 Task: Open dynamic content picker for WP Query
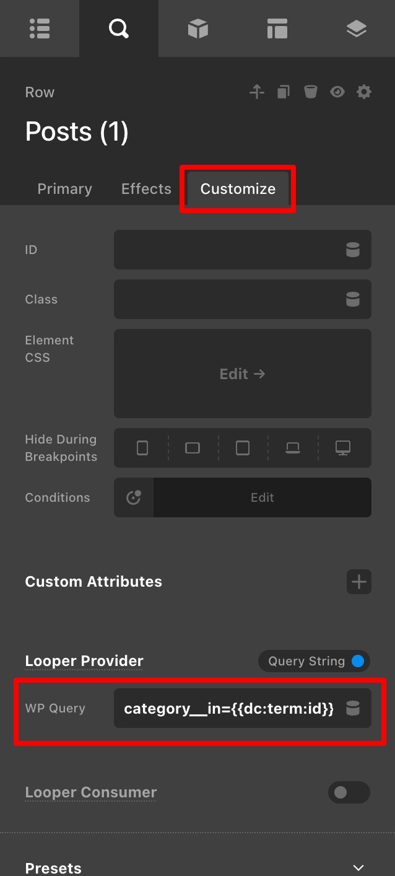tap(352, 708)
